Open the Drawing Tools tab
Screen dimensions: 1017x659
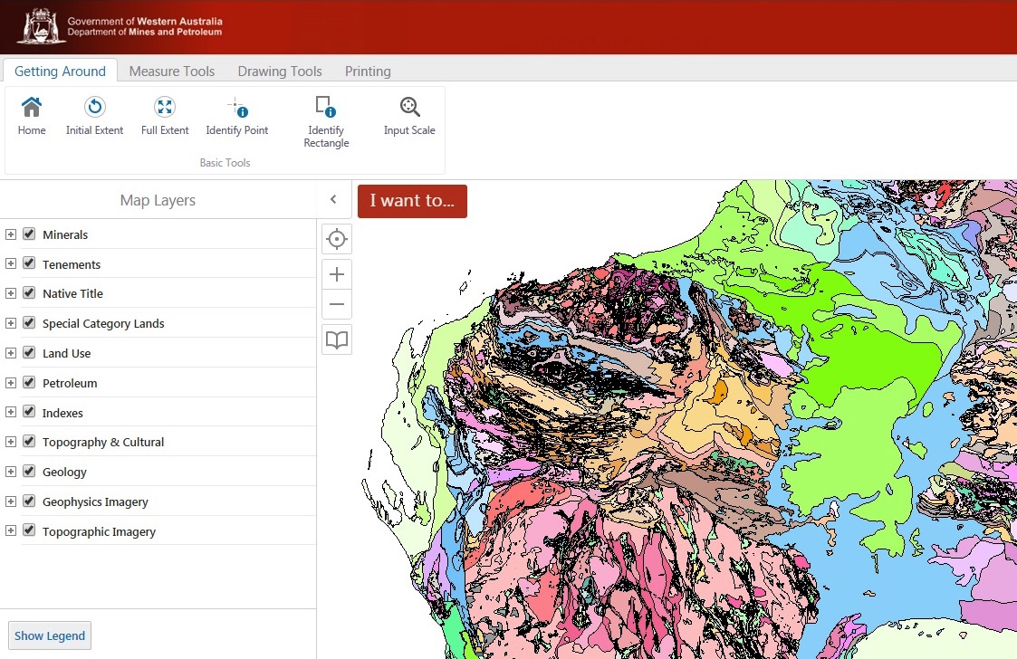coord(280,72)
